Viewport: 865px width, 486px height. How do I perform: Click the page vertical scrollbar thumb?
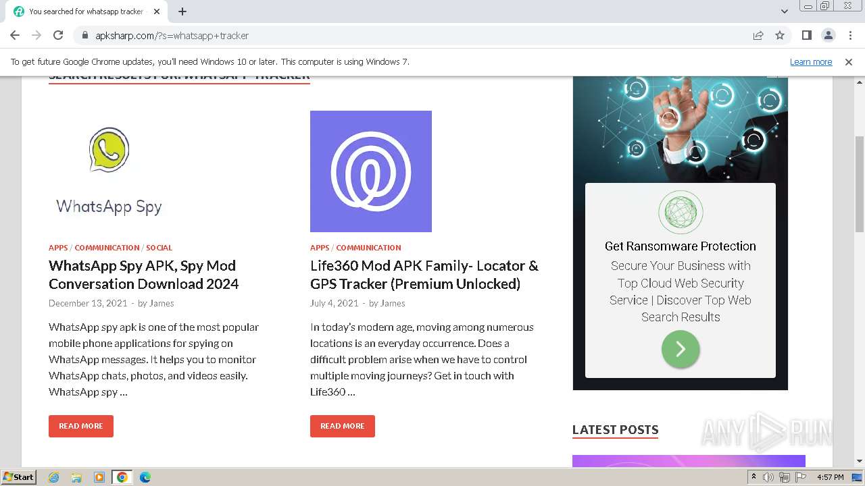pos(860,184)
